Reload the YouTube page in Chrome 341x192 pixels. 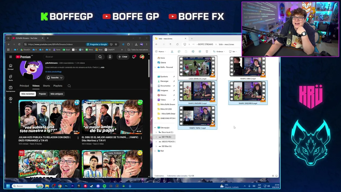(x=19, y=44)
